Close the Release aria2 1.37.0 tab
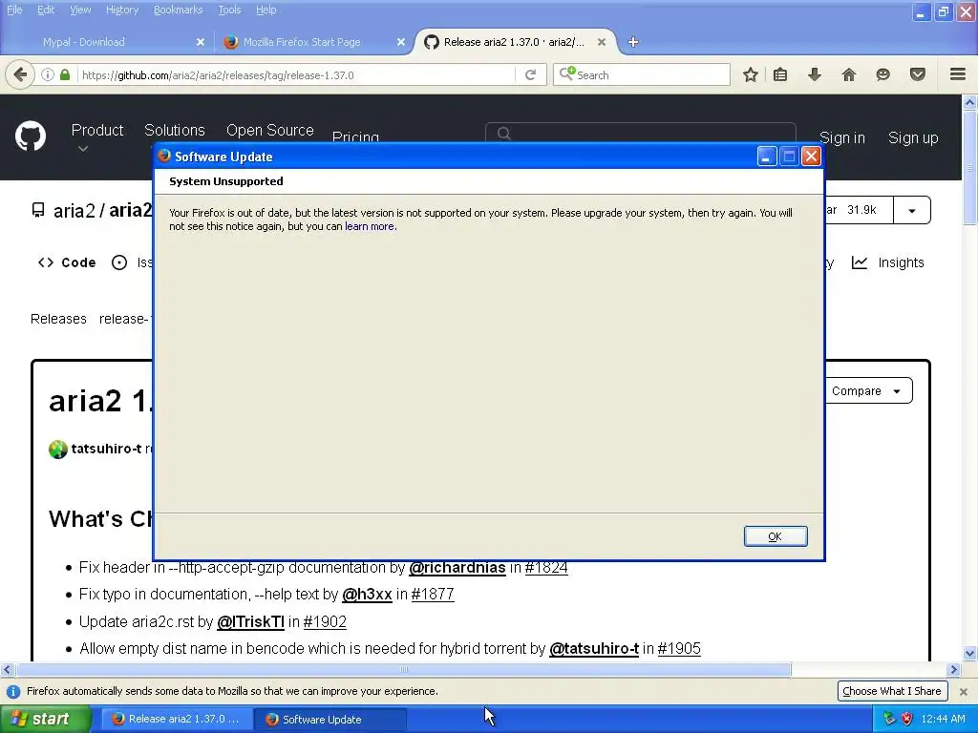978x733 pixels. click(x=602, y=42)
